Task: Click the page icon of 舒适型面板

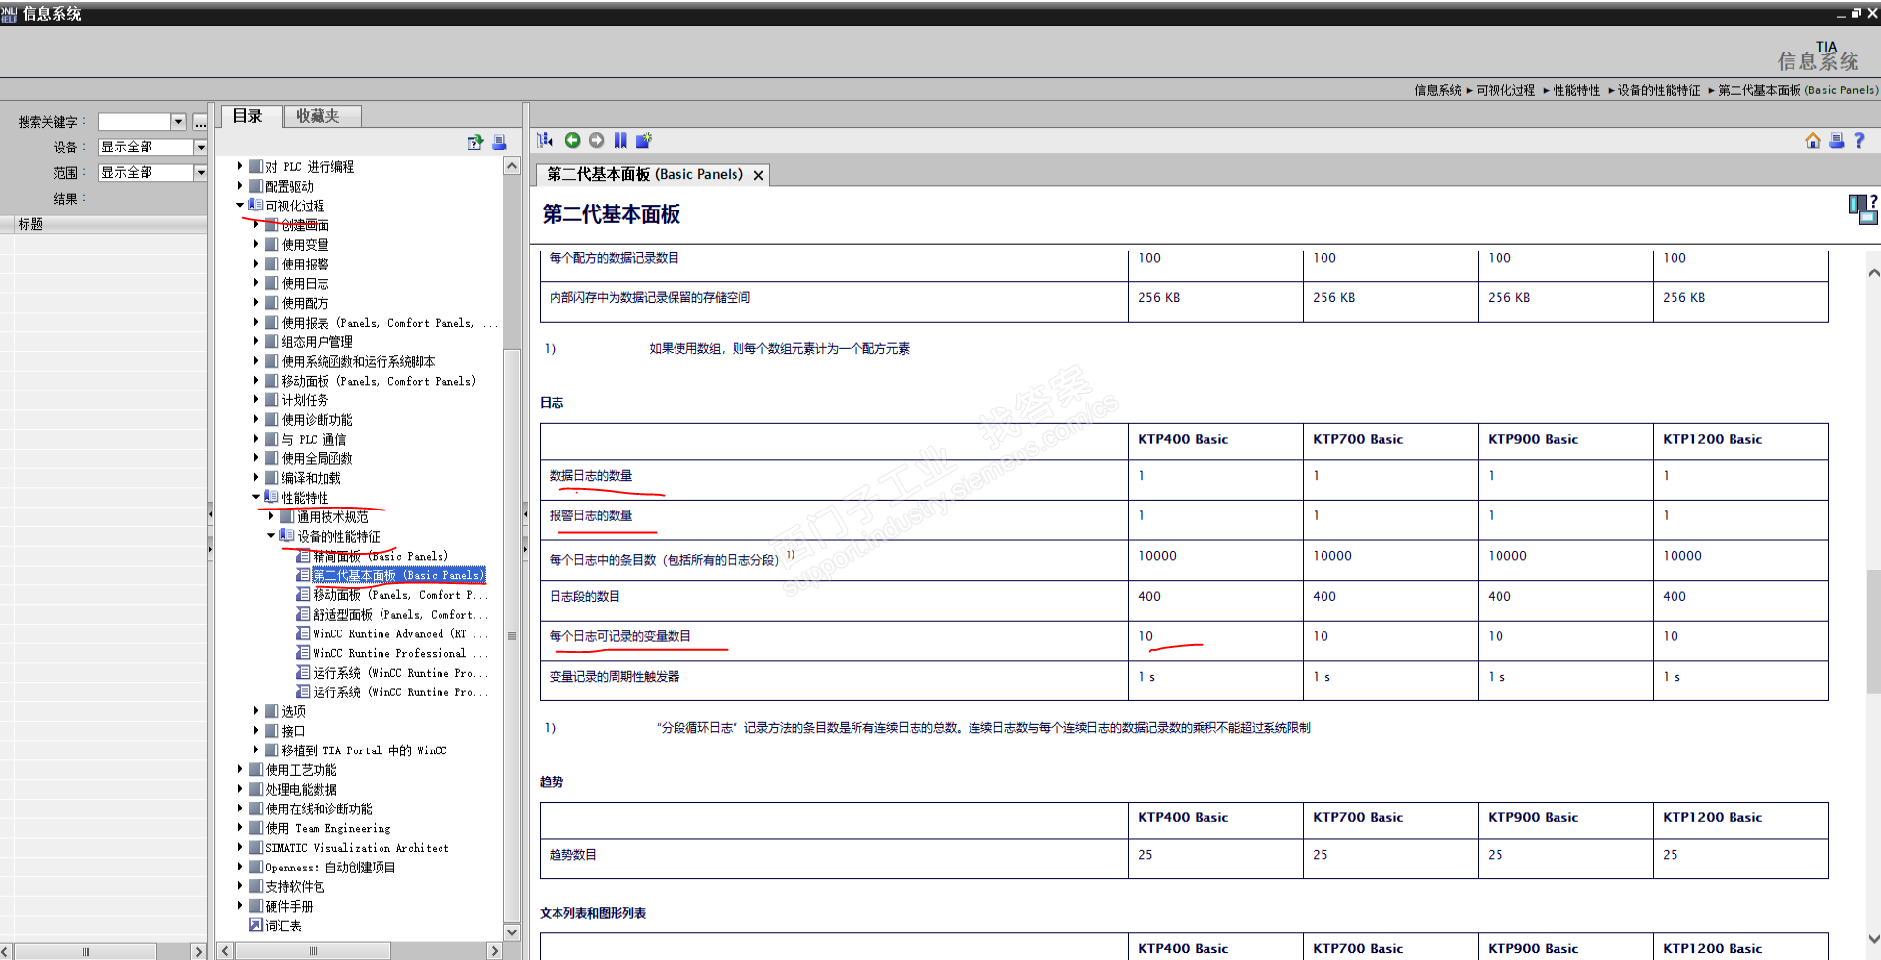Action: pyautogui.click(x=304, y=614)
